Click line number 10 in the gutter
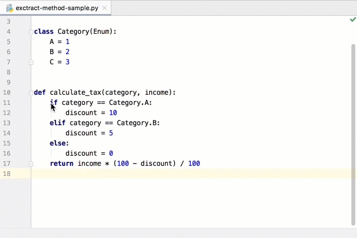357x238 pixels. 7,92
